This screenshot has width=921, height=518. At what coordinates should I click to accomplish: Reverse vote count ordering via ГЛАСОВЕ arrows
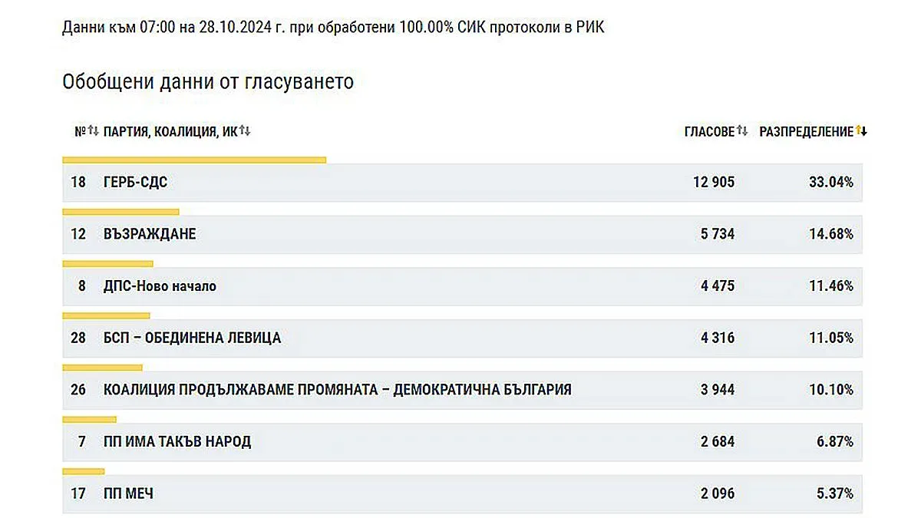coord(743,130)
